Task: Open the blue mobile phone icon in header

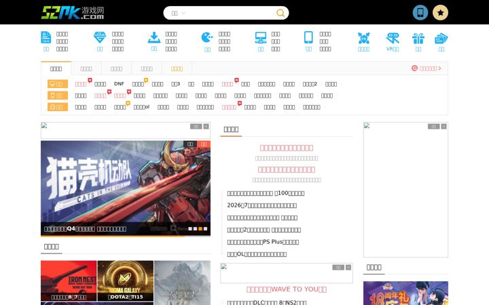Action: pyautogui.click(x=420, y=13)
